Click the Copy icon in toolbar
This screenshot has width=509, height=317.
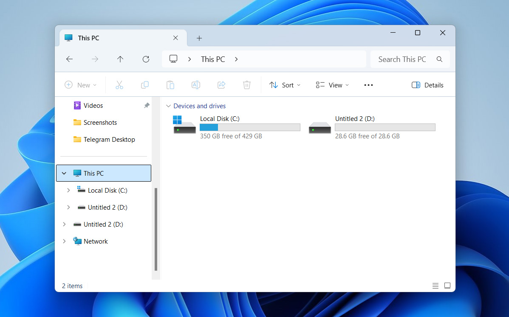click(x=145, y=85)
